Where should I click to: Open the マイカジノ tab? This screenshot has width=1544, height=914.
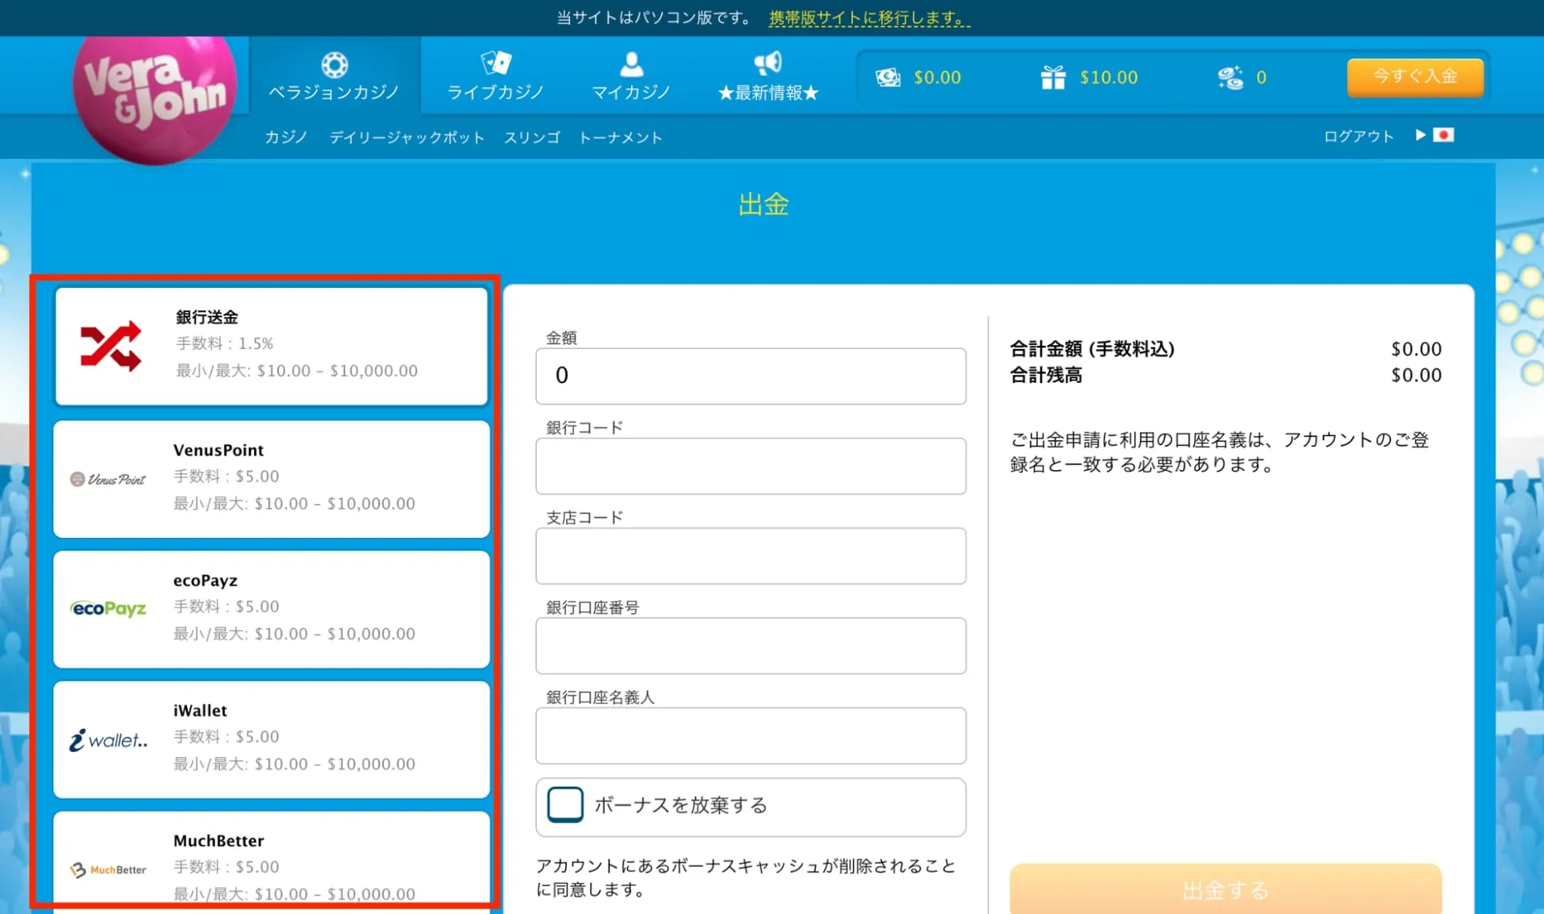click(x=631, y=76)
